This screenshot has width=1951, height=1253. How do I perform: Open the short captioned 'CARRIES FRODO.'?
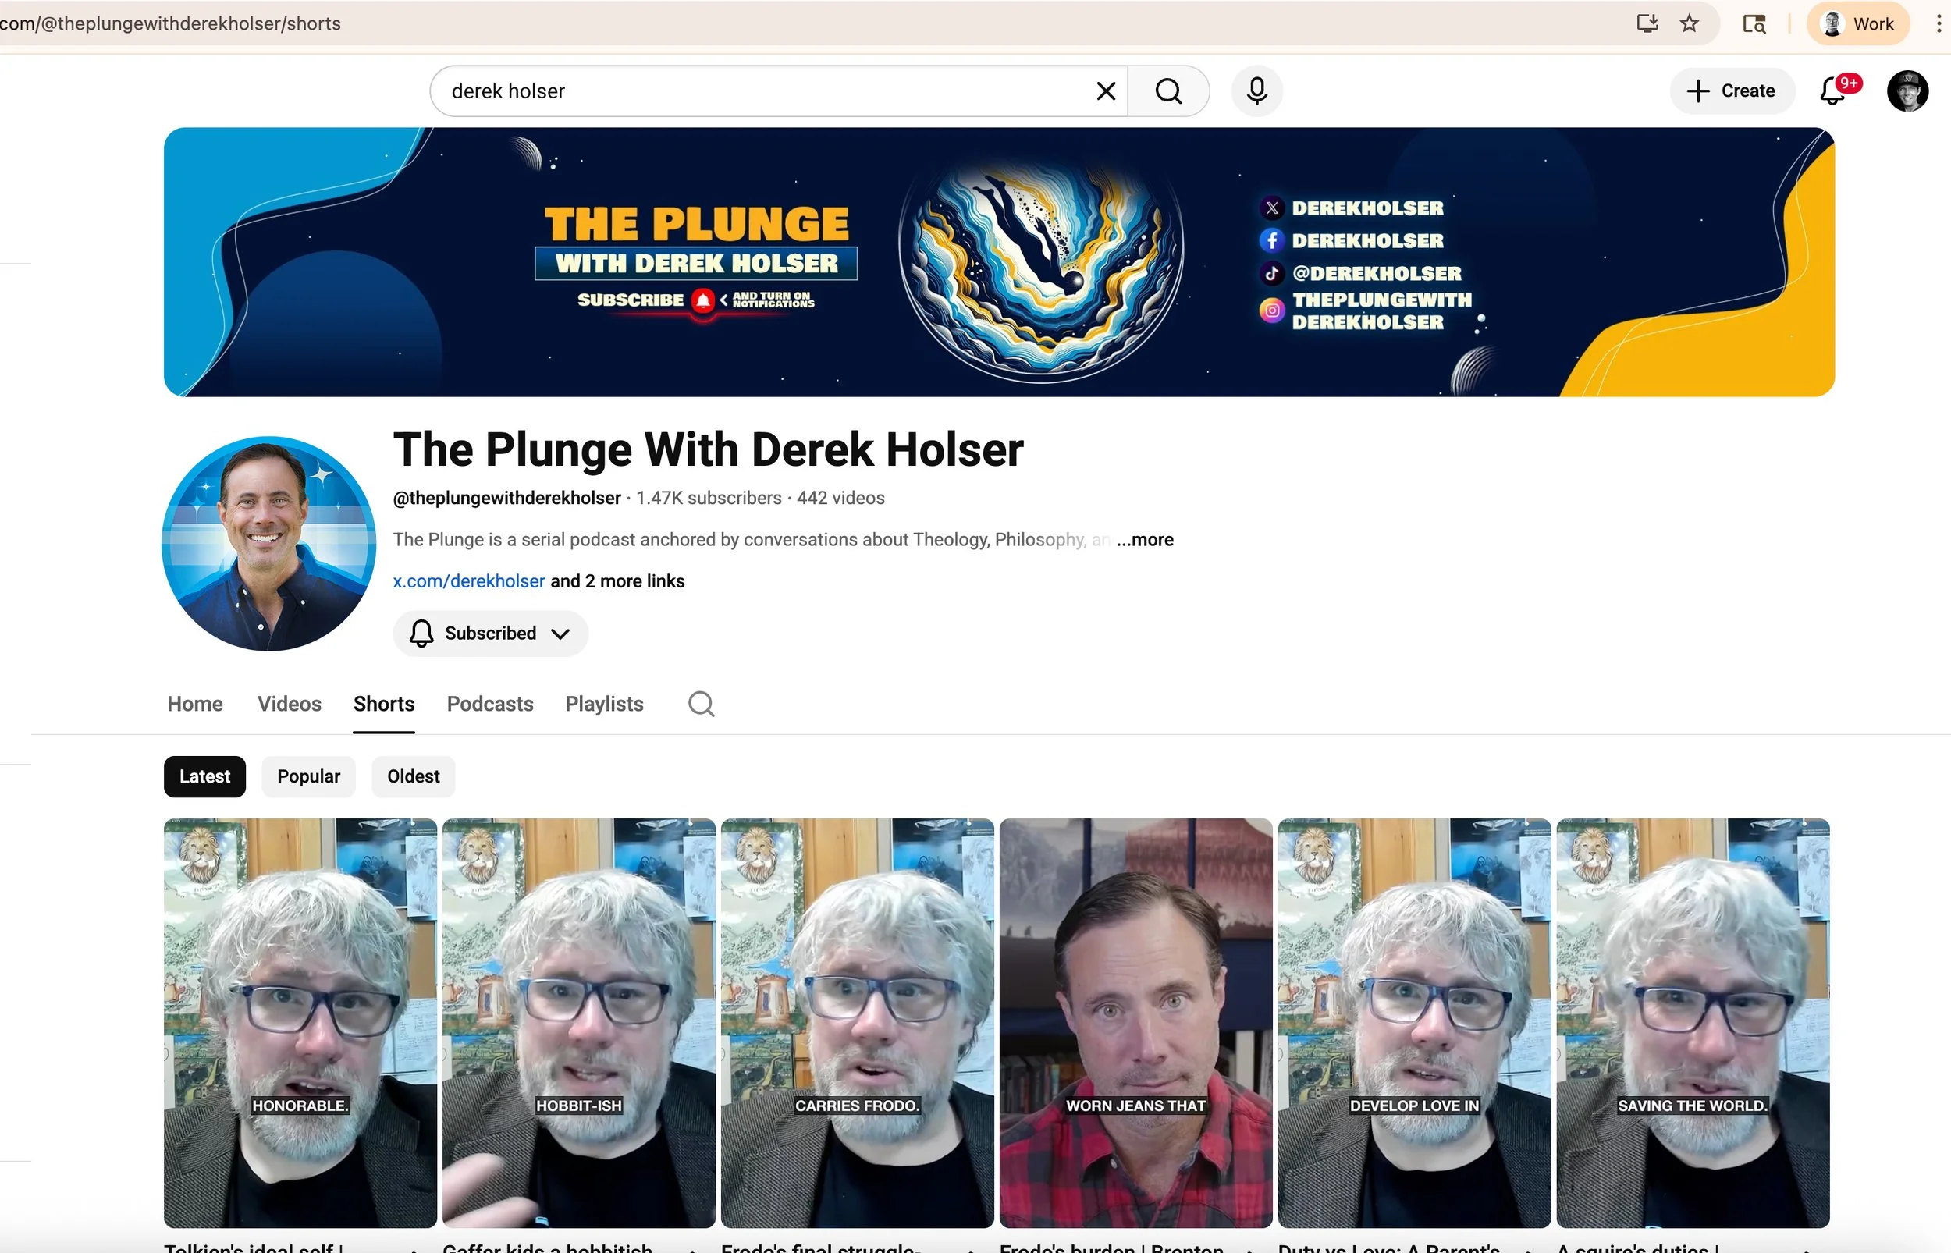858,1023
